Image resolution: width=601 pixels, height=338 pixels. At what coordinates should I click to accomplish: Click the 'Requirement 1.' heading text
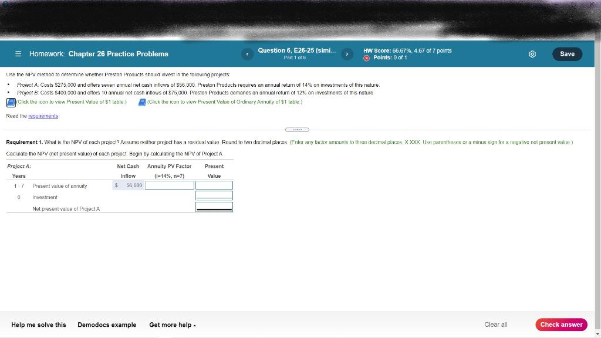point(25,142)
